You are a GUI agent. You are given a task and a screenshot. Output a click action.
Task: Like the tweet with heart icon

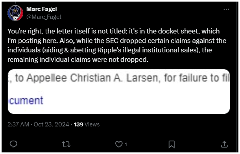(x=119, y=144)
